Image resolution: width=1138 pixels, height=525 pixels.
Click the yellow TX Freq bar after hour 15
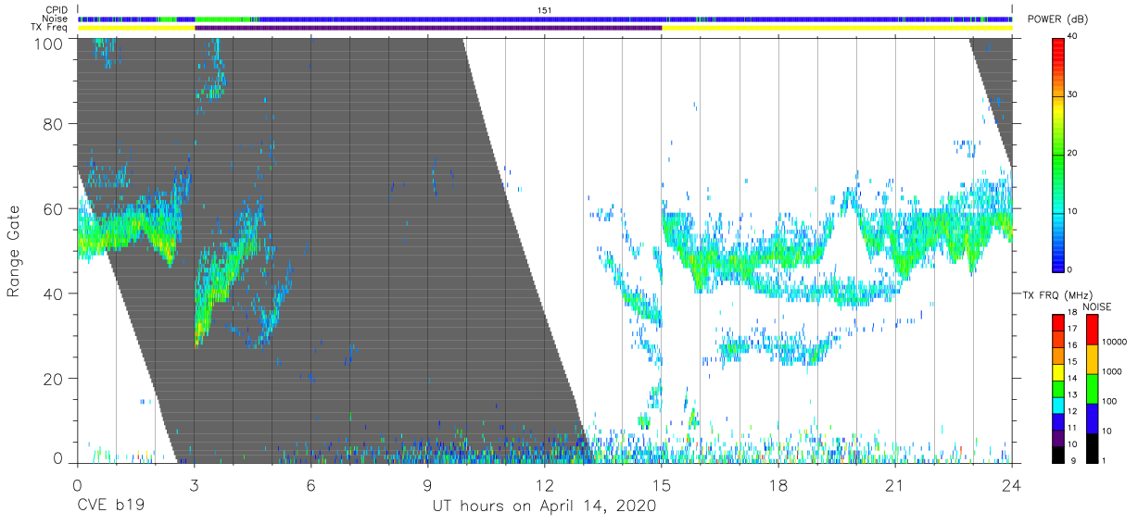tap(837, 28)
